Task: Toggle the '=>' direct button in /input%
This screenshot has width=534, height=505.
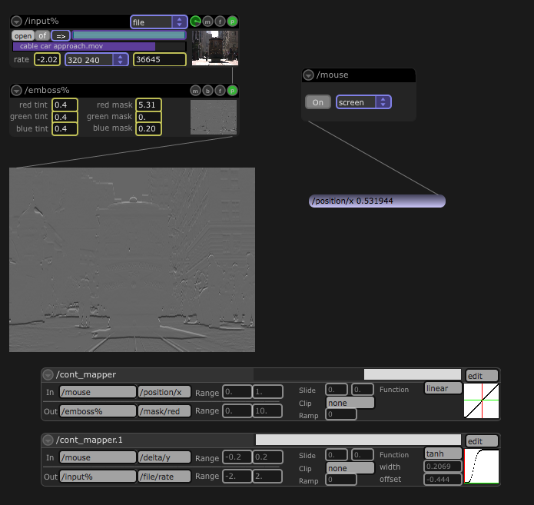Action: (61, 35)
